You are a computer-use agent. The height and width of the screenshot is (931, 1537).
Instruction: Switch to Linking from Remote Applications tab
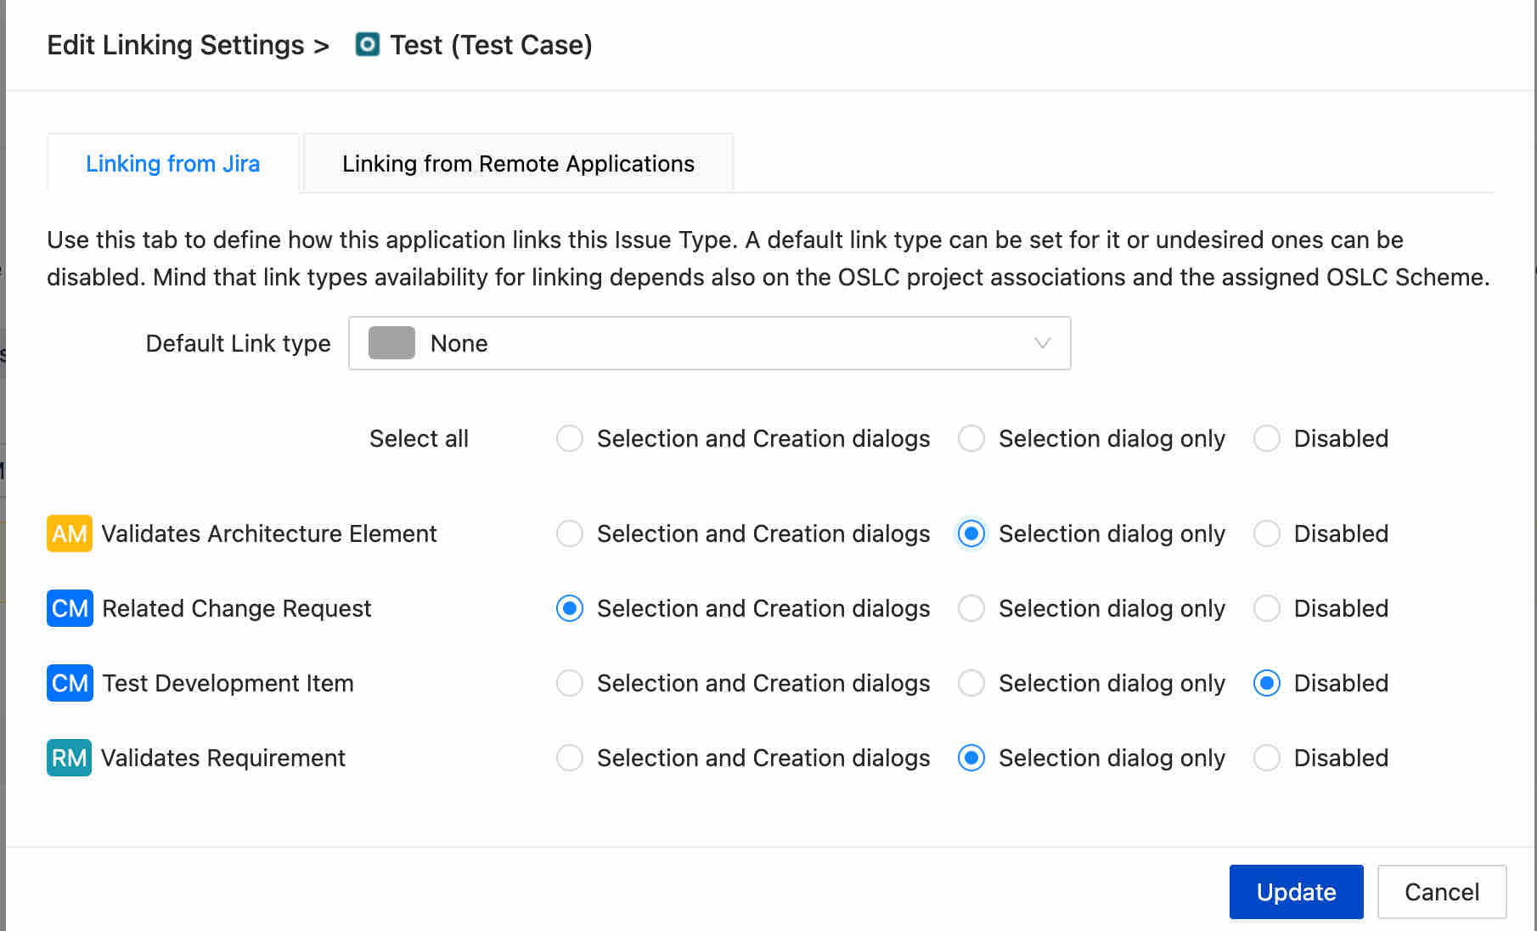coord(518,163)
